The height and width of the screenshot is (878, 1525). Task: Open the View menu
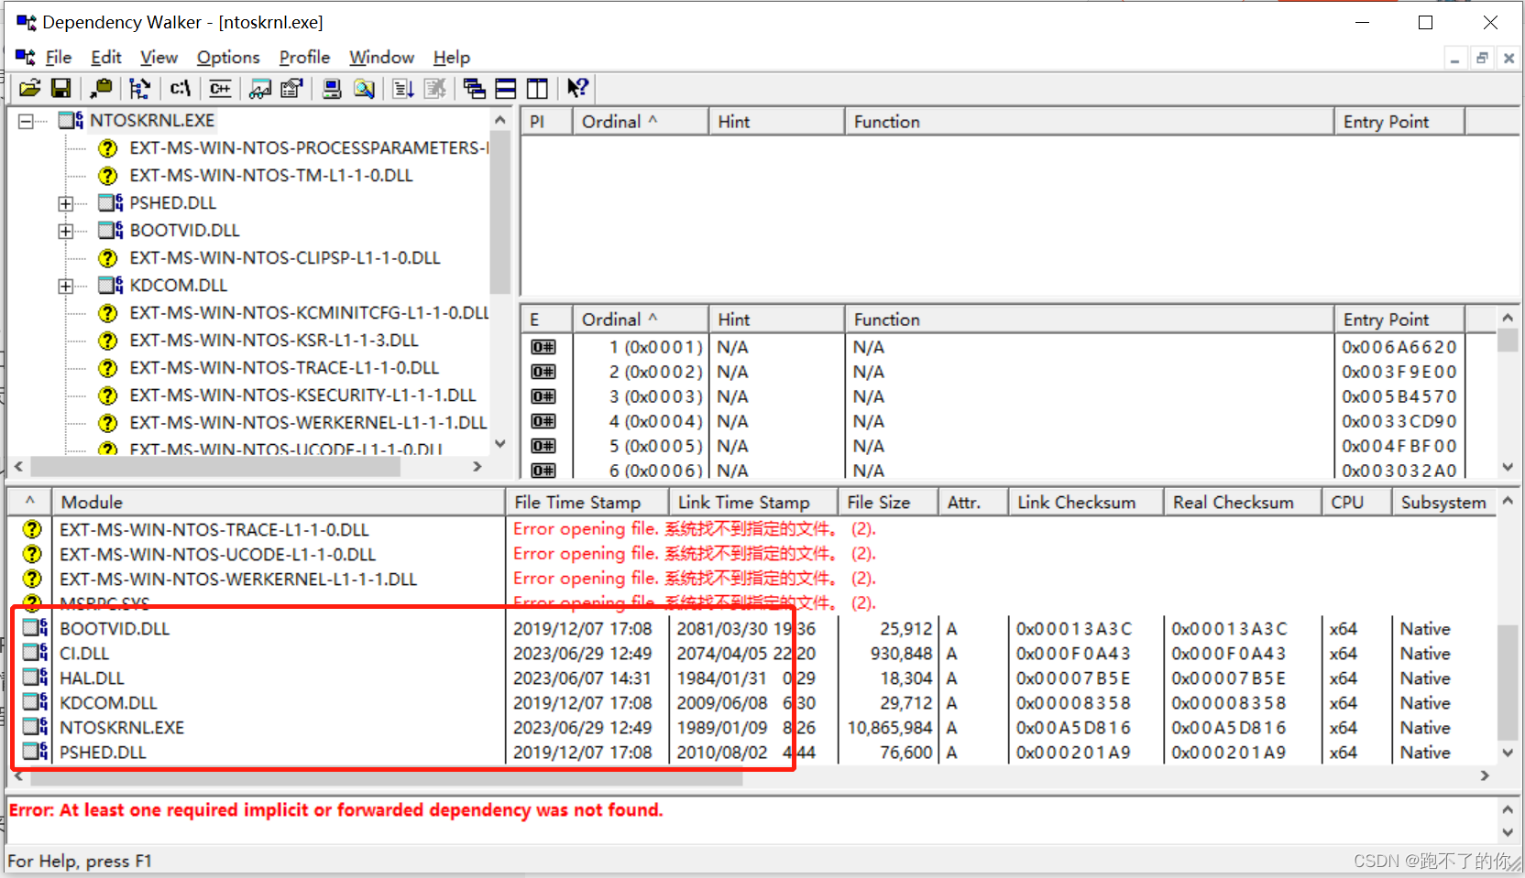pyautogui.click(x=159, y=57)
